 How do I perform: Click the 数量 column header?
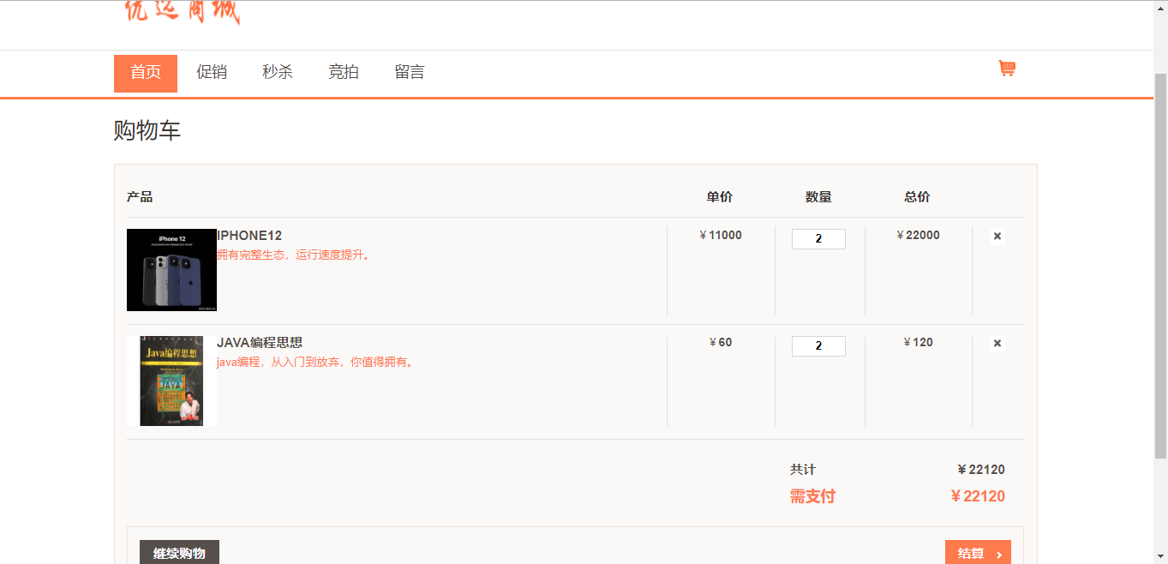[x=818, y=197]
